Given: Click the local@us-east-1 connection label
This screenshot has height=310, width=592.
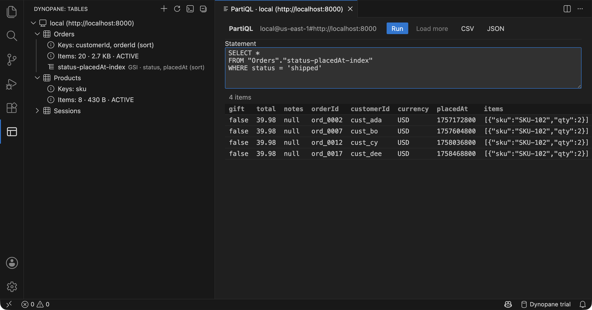Looking at the screenshot, I should click(x=318, y=28).
